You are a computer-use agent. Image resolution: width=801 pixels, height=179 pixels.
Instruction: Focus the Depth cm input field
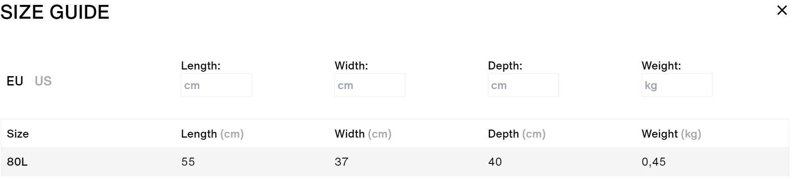(x=523, y=85)
